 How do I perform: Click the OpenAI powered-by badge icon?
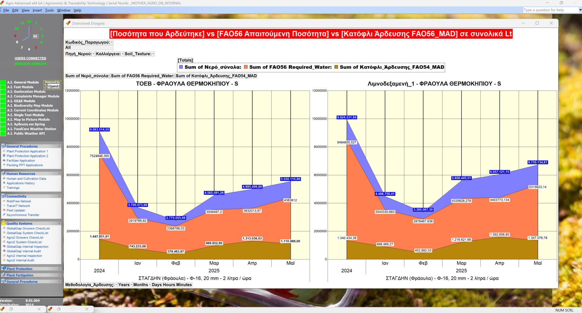coord(52,84)
